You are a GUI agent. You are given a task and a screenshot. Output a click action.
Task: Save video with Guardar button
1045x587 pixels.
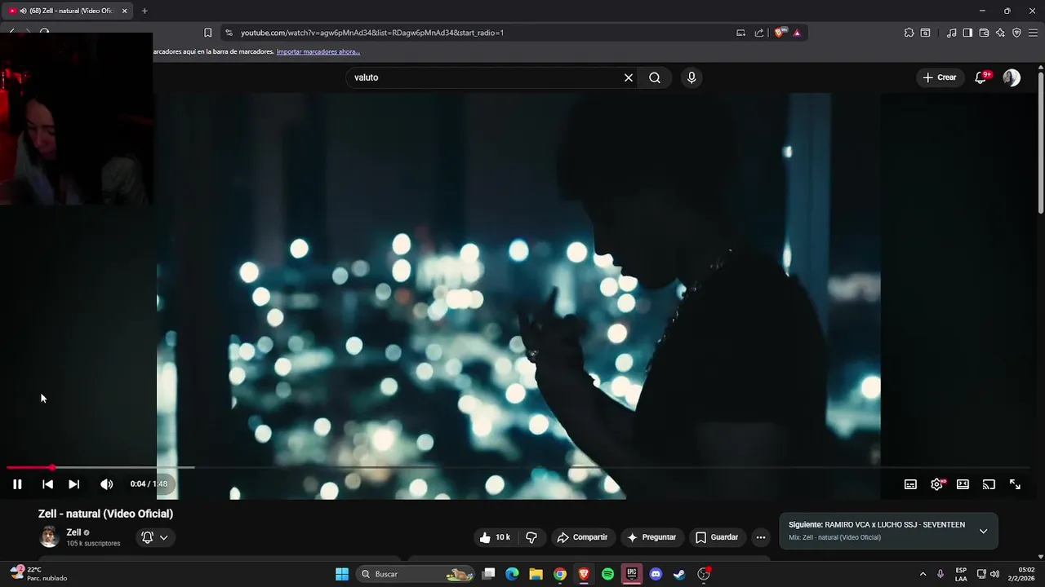click(717, 537)
